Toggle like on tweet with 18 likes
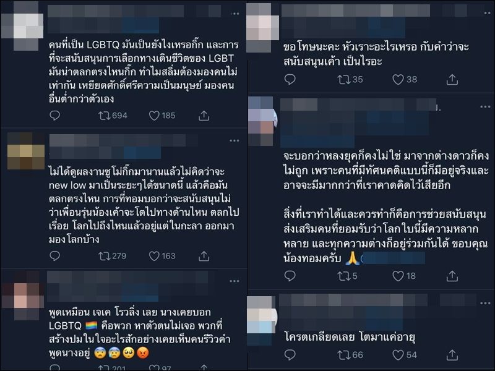Viewport: 495px width, 371px height. click(x=398, y=276)
